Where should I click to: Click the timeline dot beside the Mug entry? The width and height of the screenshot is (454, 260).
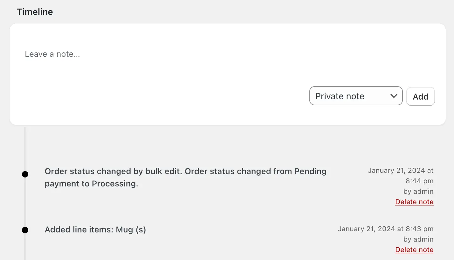coord(25,230)
